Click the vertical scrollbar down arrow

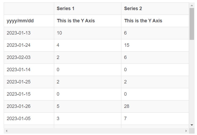pos(192,124)
